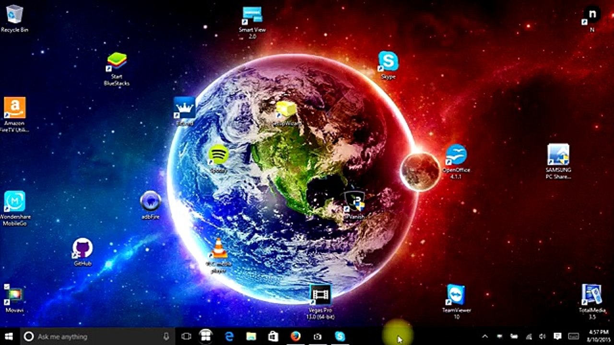The width and height of the screenshot is (614, 345).
Task: Select the GitHub desktop icon
Action: [83, 252]
